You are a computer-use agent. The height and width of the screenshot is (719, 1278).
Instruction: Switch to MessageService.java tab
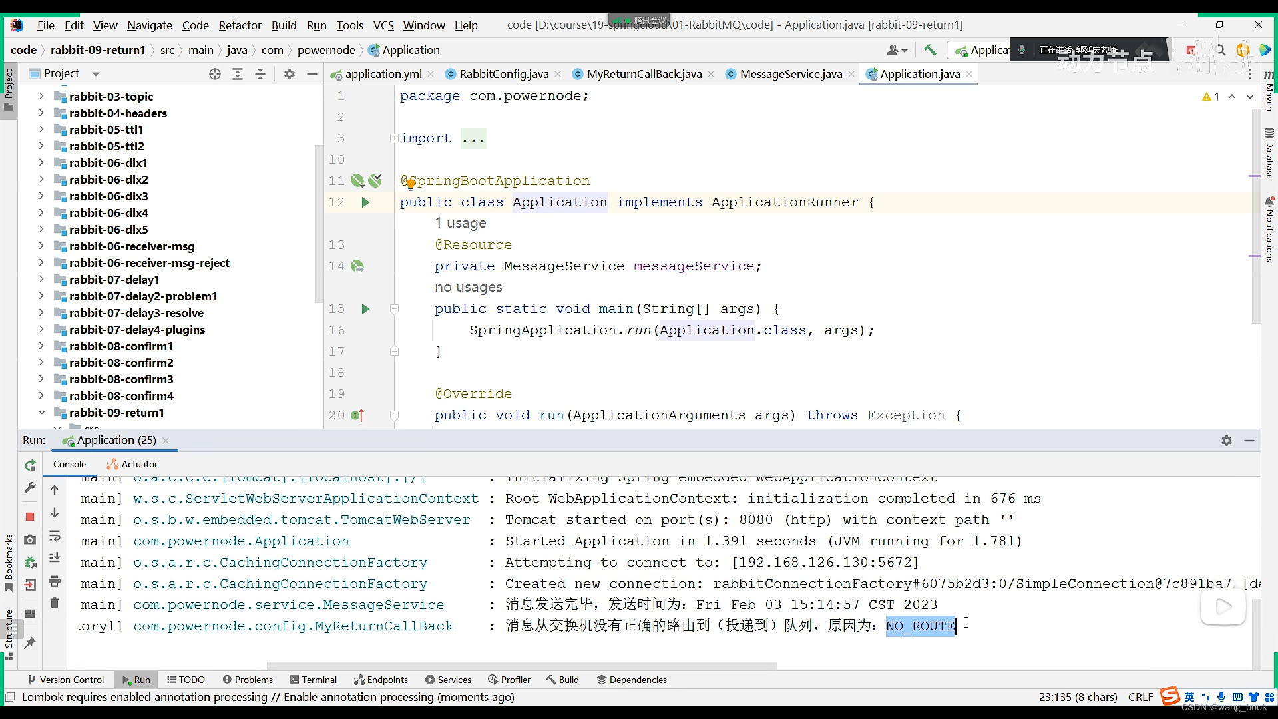tap(790, 74)
